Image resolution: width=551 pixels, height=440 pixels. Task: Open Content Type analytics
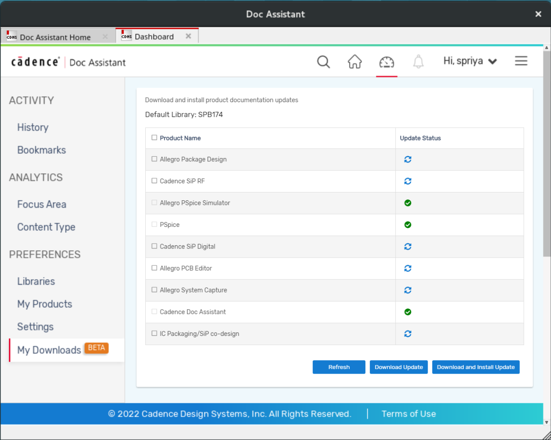pyautogui.click(x=46, y=227)
